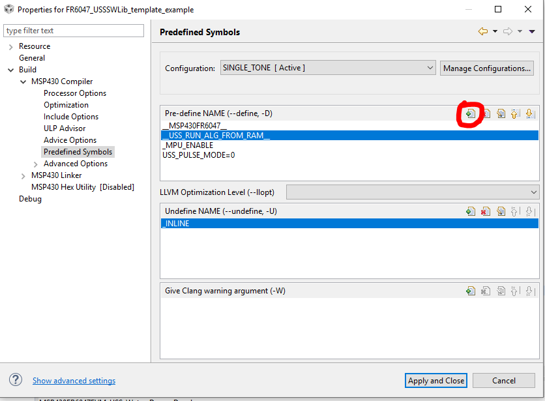Add a Clang warning argument

coord(470,290)
